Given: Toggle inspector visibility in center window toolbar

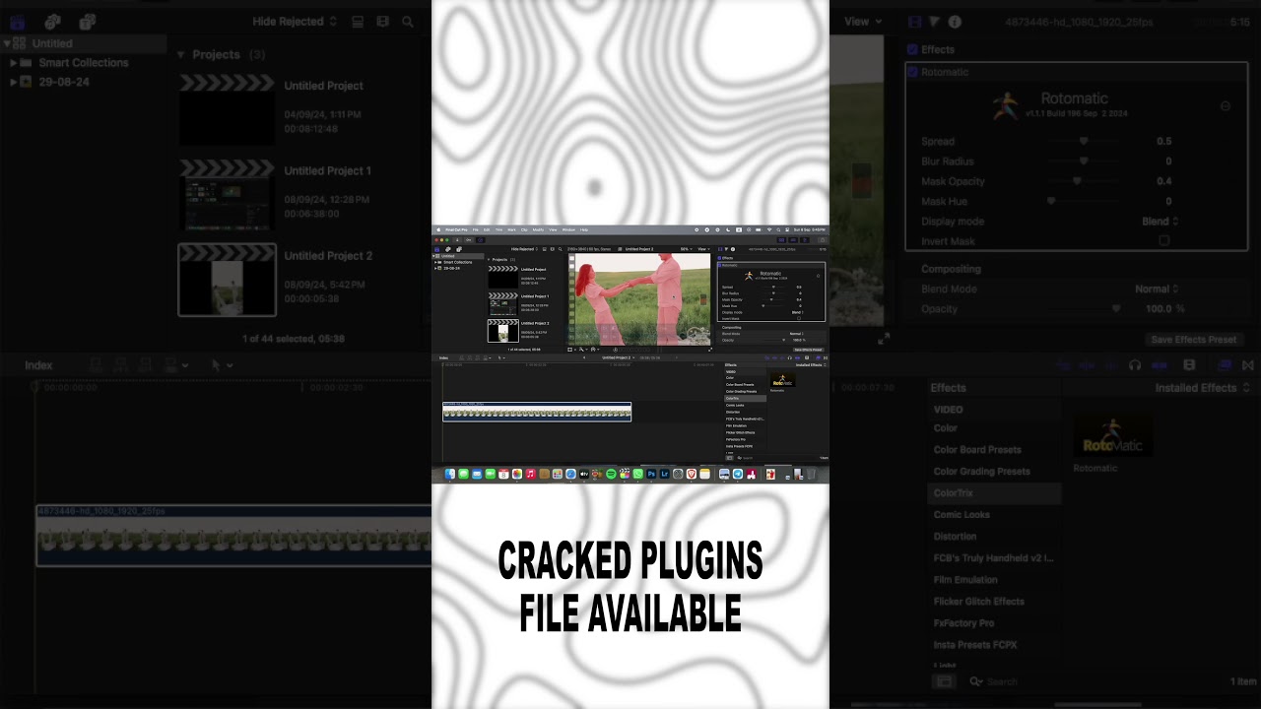Looking at the screenshot, I should (x=805, y=240).
